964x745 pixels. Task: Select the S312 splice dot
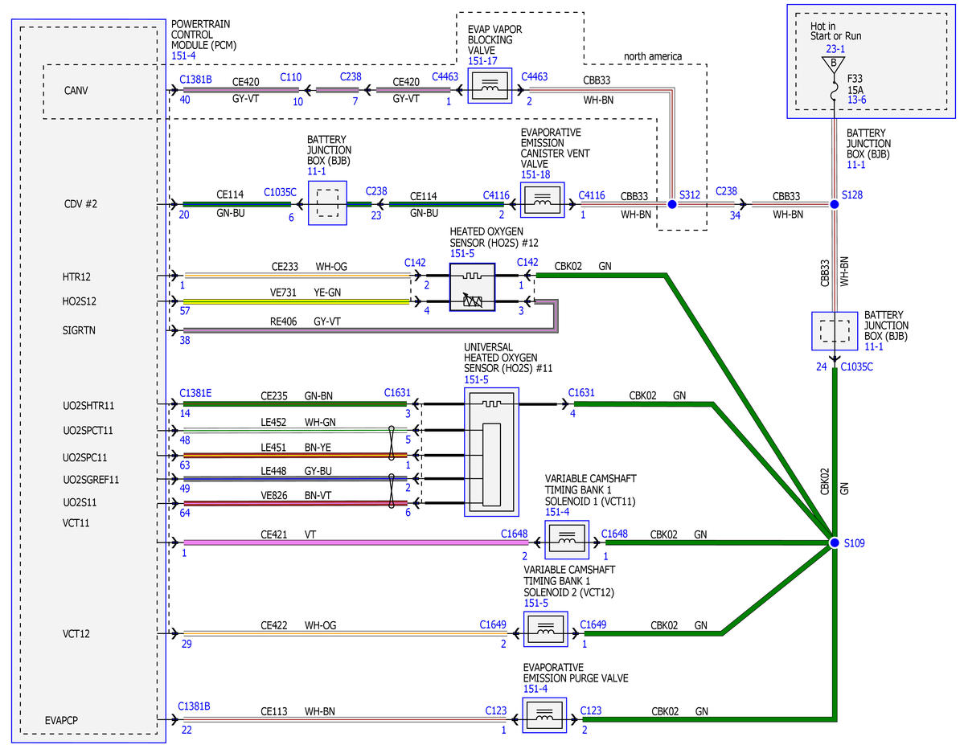click(x=672, y=204)
